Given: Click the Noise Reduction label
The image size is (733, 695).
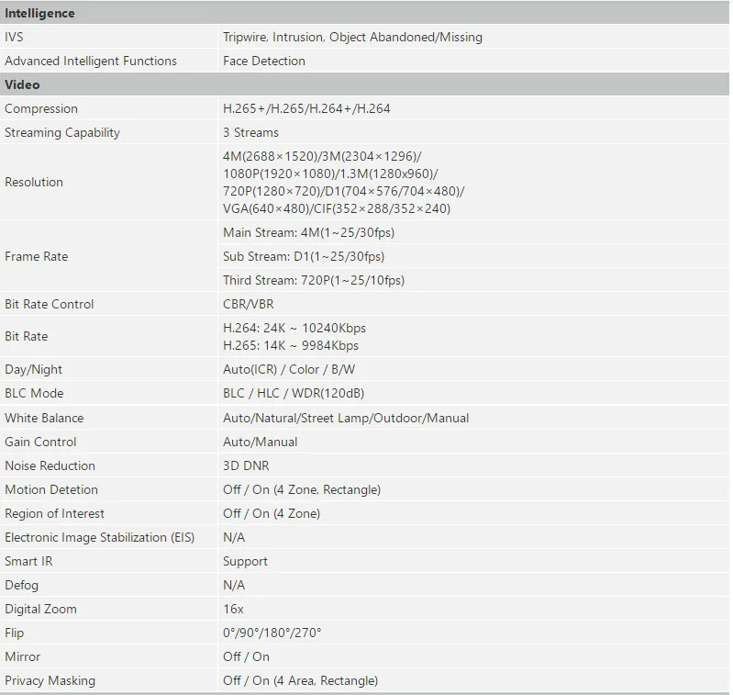Looking at the screenshot, I should click(x=50, y=465).
